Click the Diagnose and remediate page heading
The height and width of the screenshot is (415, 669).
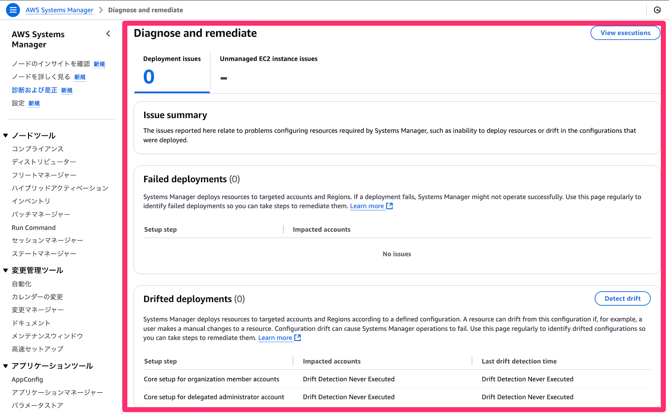(x=195, y=33)
